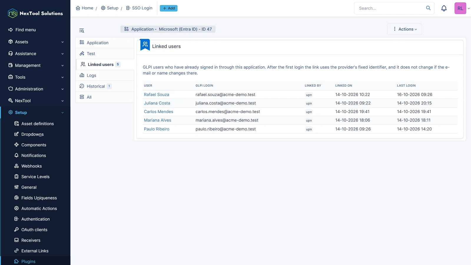
Task: Click the External Links chain icon
Action: point(16,251)
